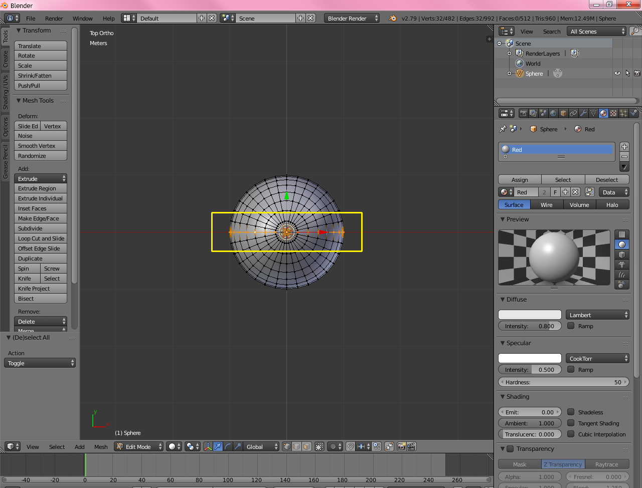The image size is (642, 488).
Task: Enable the rotate manipulator arc
Action: tap(228, 446)
